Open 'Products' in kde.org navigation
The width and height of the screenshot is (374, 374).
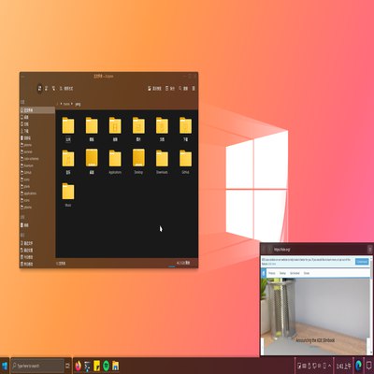tap(272, 273)
